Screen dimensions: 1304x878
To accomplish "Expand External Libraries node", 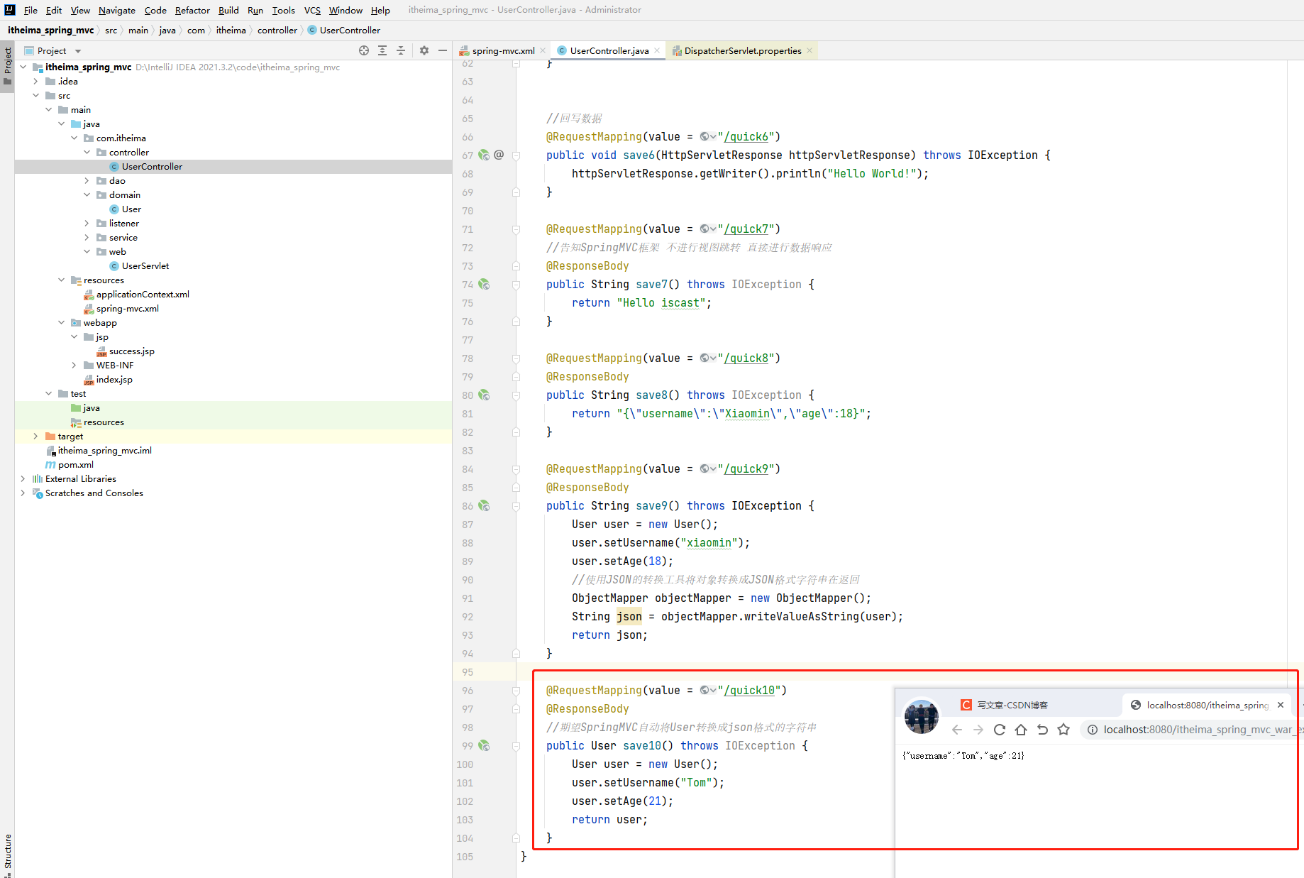I will pyautogui.click(x=23, y=478).
